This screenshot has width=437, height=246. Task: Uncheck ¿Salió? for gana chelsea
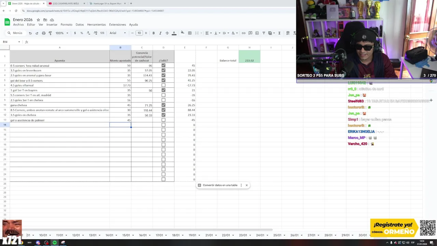click(x=163, y=105)
